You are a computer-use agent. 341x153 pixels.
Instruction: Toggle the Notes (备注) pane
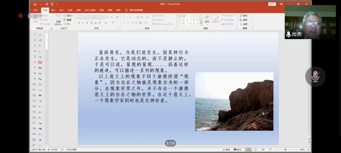tap(227, 150)
